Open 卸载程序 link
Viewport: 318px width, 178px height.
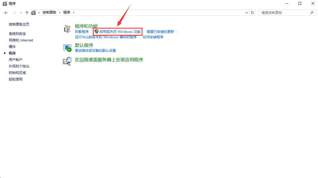tap(82, 31)
